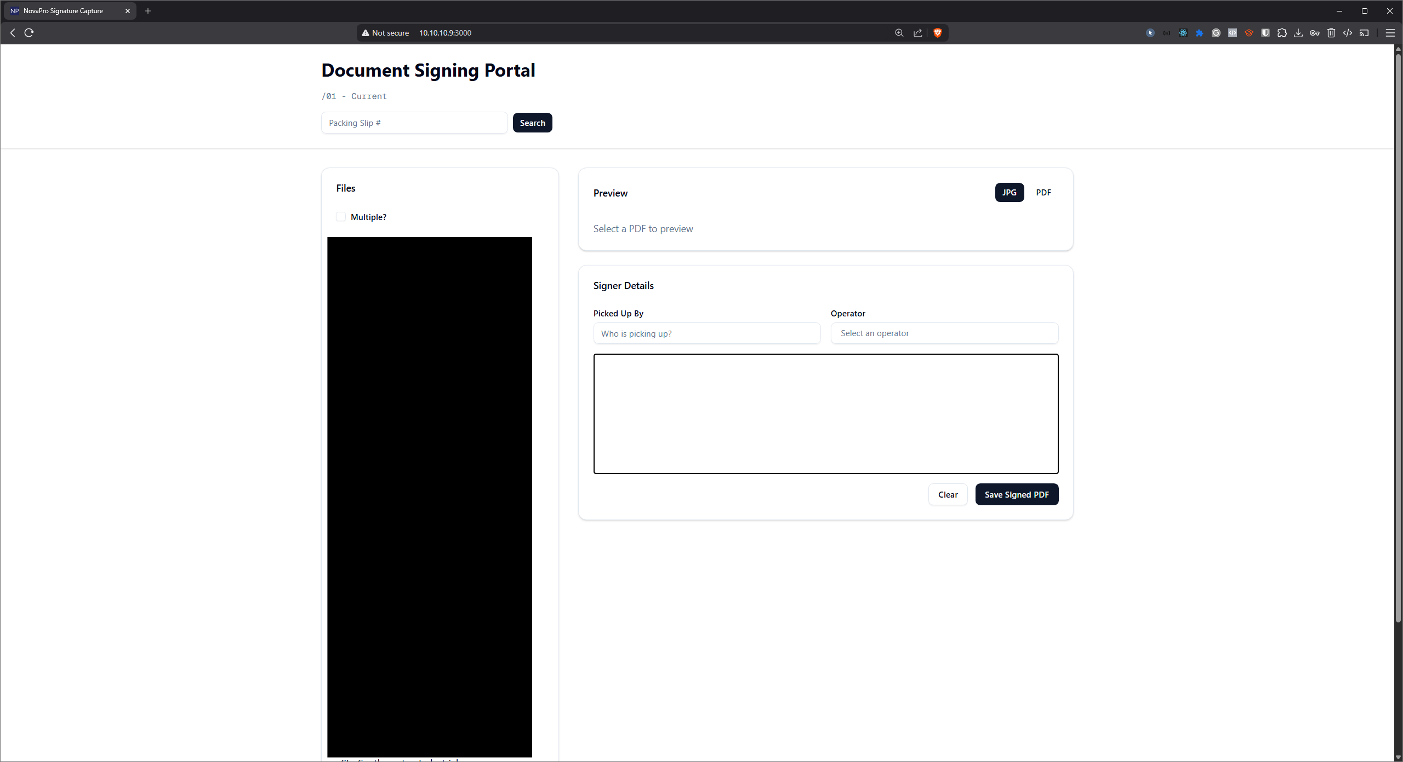Open a new browser tab
Image resolution: width=1403 pixels, height=762 pixels.
click(147, 10)
